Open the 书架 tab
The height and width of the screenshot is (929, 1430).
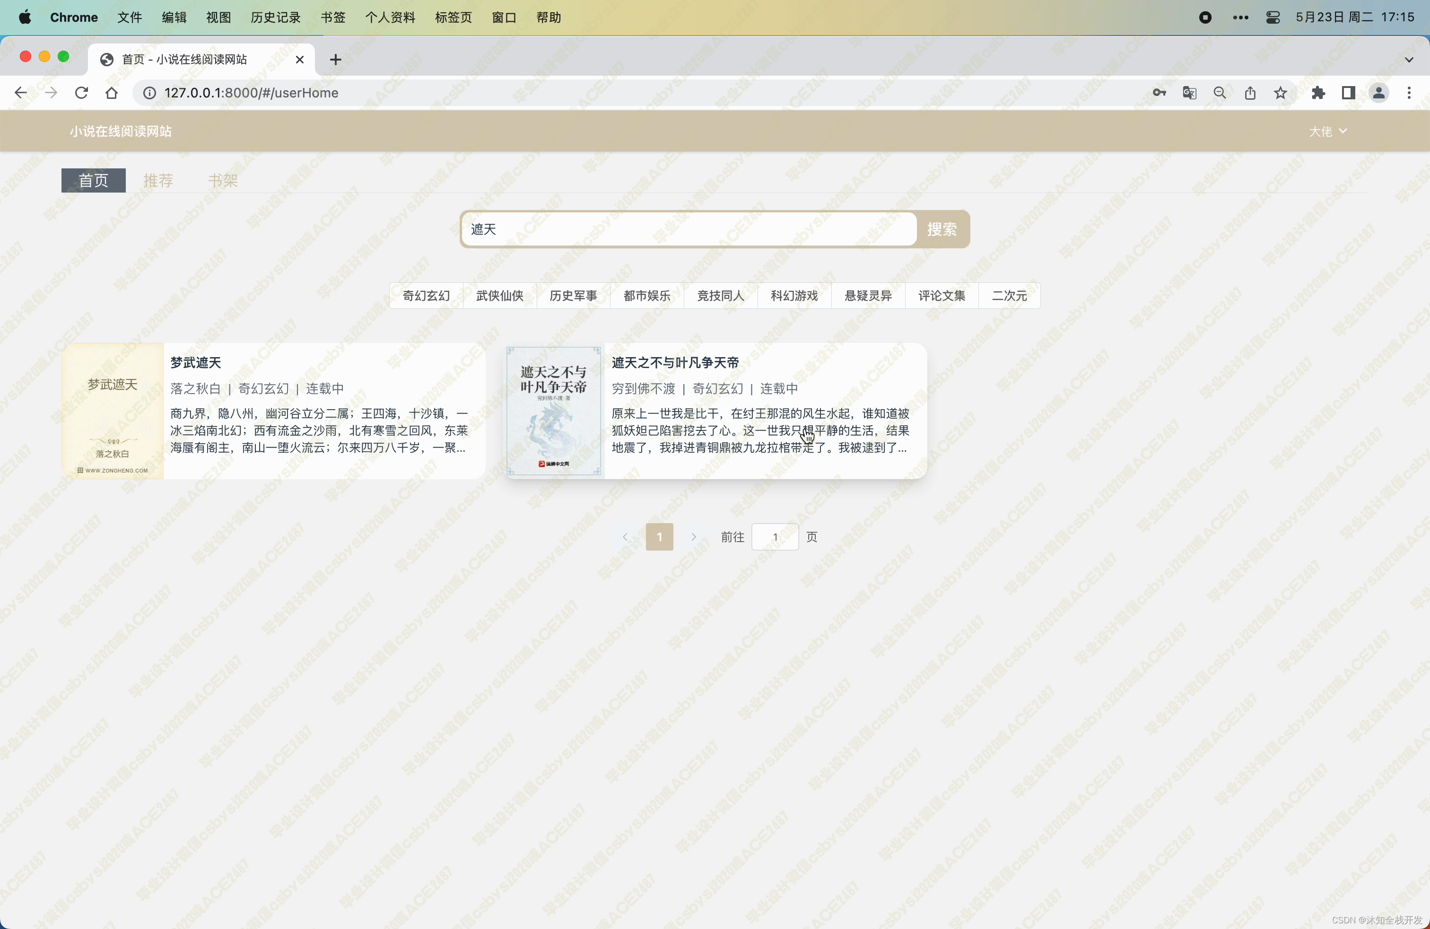tap(223, 180)
